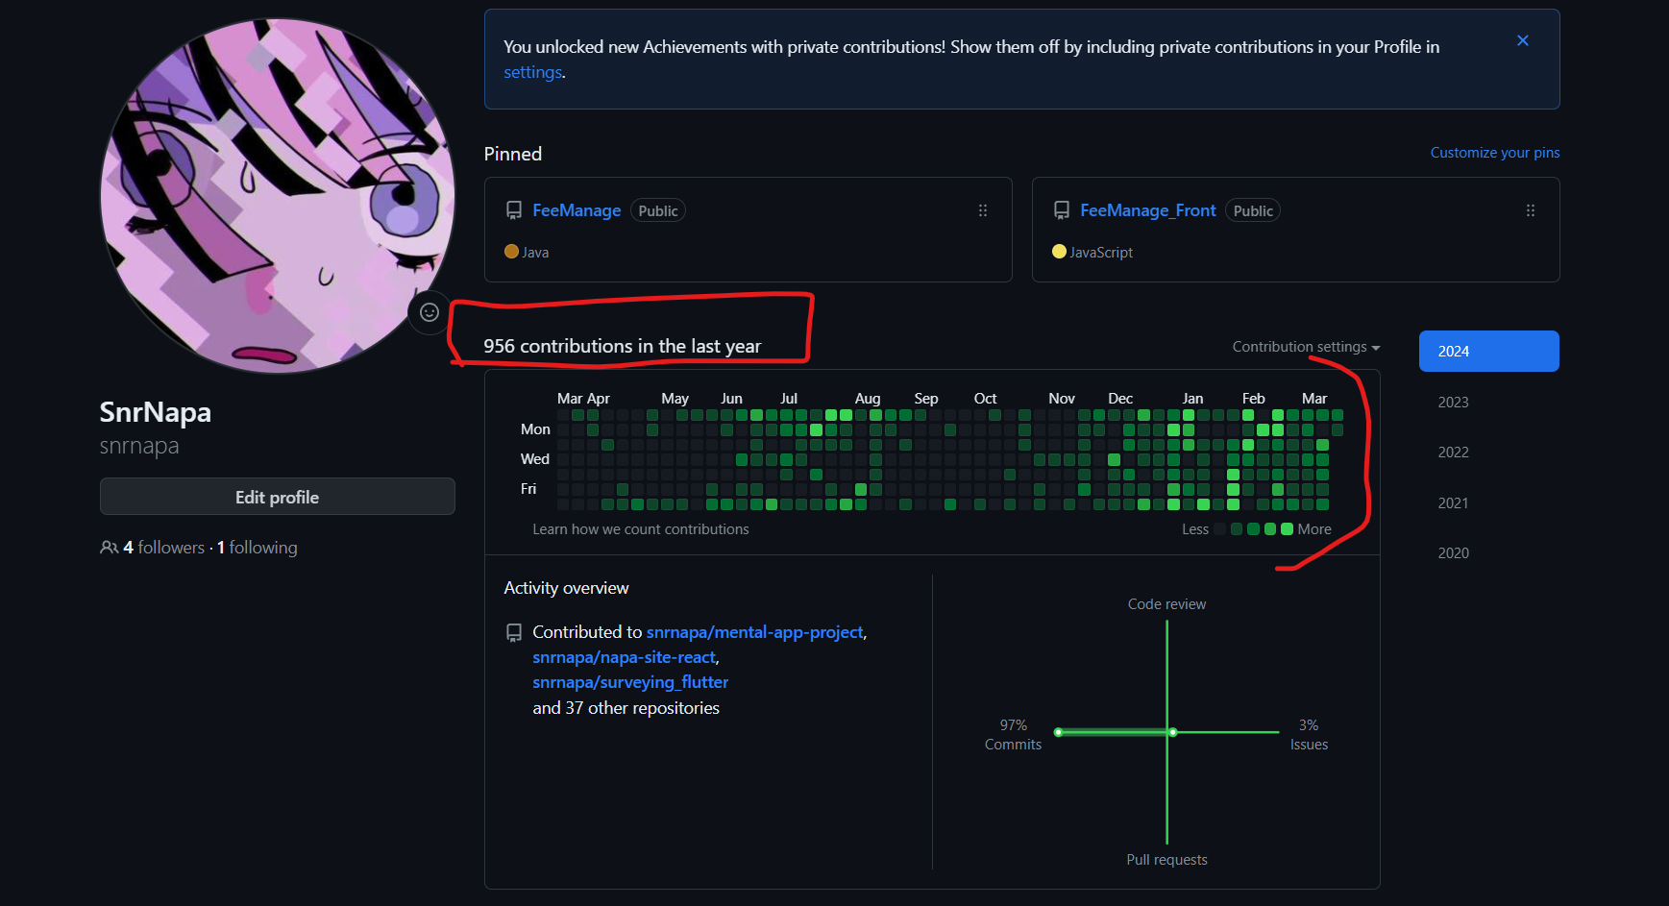Screen dimensions: 1669x906
Task: Click the JavaScript language color dot
Action: pos(1059,252)
